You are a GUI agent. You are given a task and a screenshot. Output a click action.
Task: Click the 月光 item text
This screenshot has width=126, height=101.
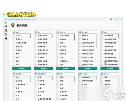[x=18, y=99]
